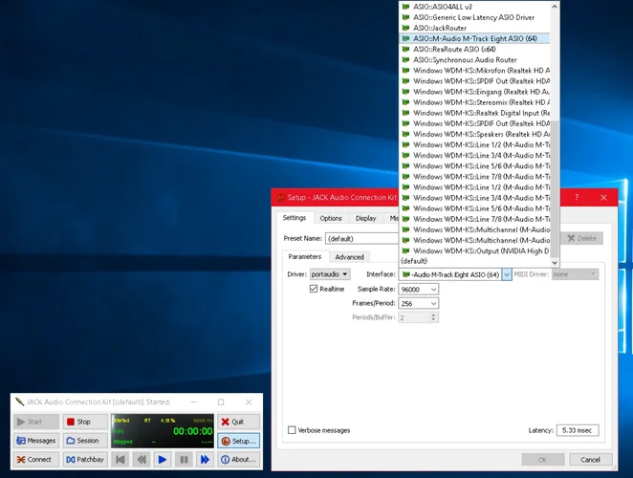Open the Connect window
Screen dimensions: 633x478
coord(36,460)
